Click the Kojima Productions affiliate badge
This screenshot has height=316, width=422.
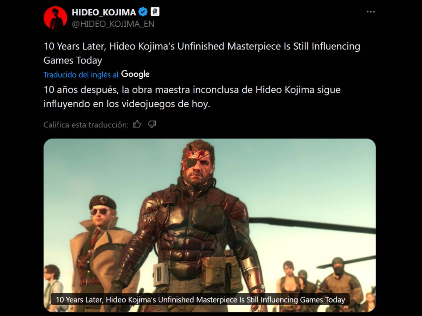tap(155, 12)
